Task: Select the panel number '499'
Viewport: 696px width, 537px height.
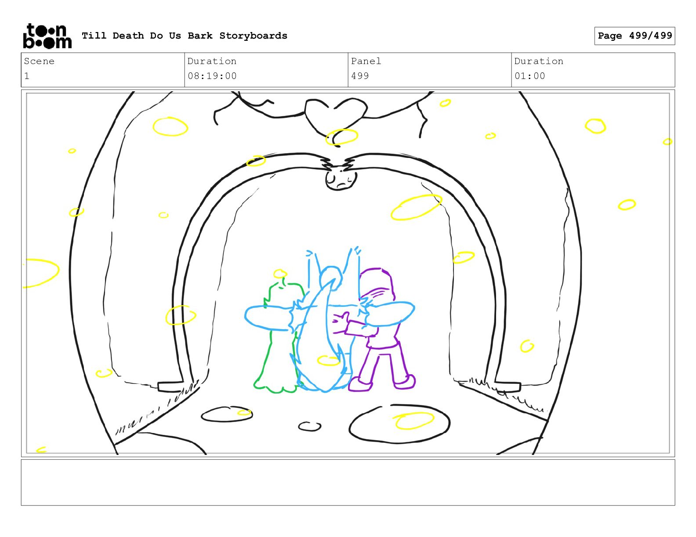Action: 360,76
